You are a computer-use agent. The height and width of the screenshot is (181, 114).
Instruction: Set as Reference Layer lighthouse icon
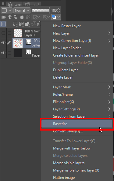click(x=10, y=17)
